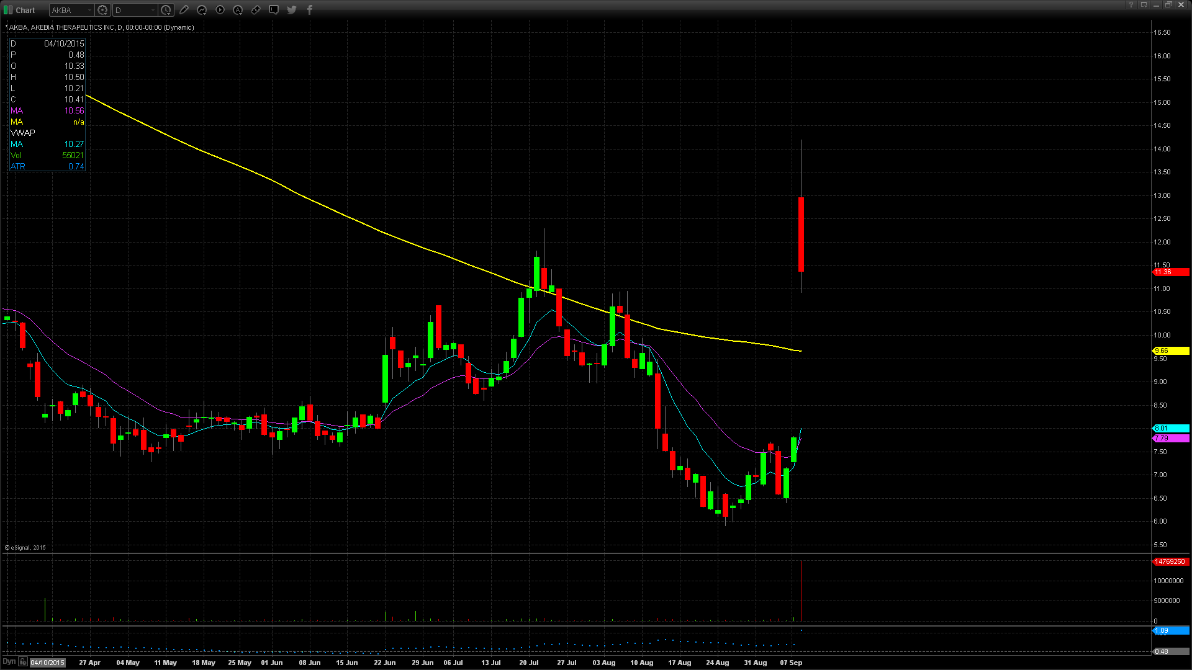
Task: Click the help question mark button
Action: [1131, 5]
